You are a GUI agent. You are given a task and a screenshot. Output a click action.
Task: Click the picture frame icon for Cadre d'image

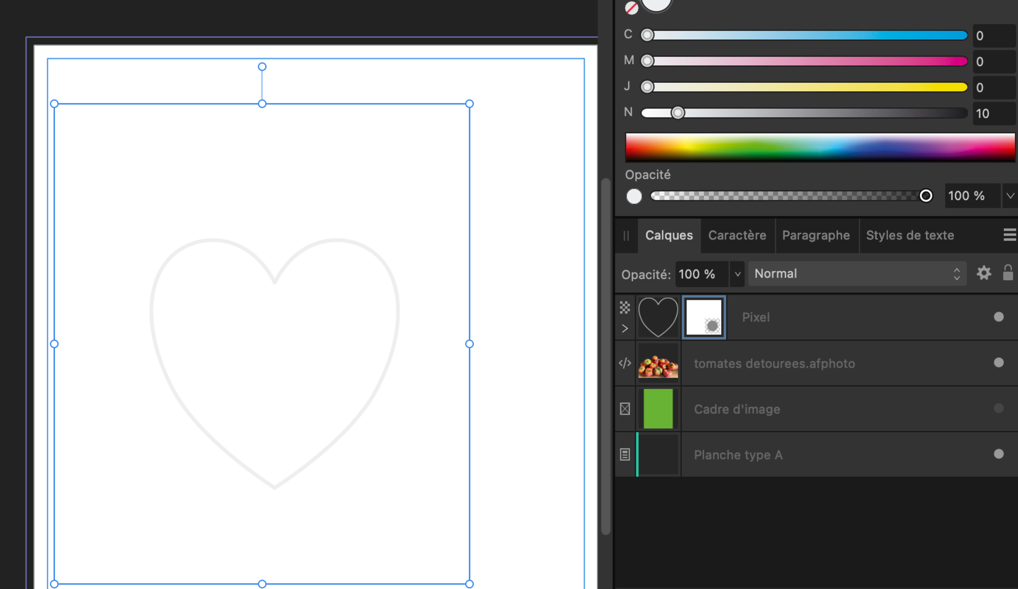(x=625, y=409)
